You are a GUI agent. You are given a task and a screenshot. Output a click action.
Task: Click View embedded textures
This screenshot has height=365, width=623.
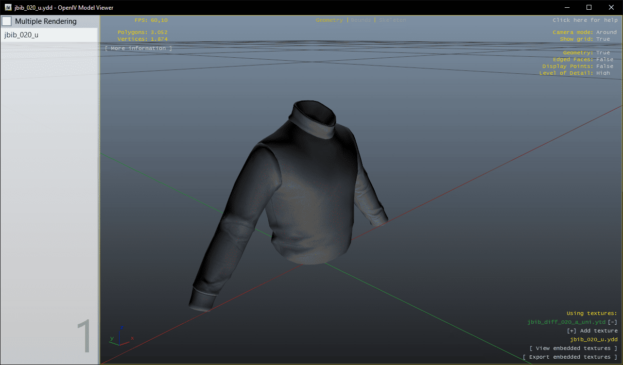pyautogui.click(x=573, y=348)
